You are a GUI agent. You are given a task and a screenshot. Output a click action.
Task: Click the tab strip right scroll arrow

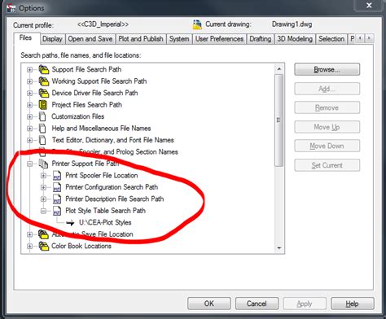369,38
